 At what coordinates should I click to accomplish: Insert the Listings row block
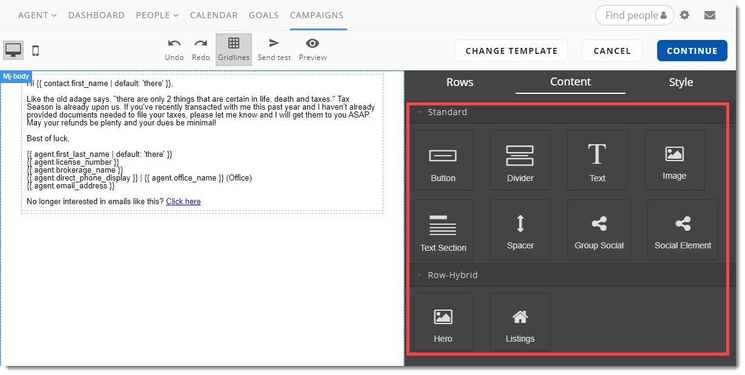pyautogui.click(x=520, y=322)
